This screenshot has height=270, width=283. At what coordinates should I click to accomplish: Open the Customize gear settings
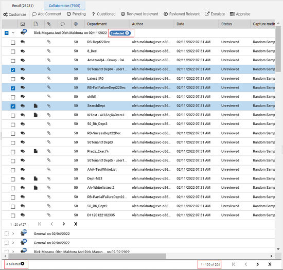click(14, 14)
